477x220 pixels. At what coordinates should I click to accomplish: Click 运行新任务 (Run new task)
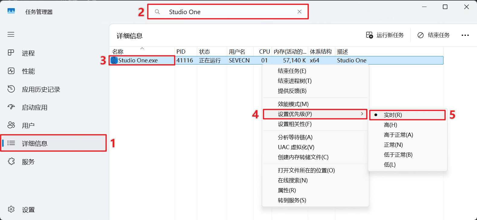click(385, 35)
